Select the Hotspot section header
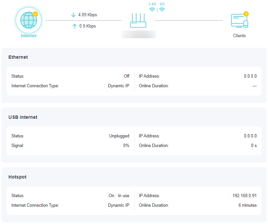This screenshot has width=268, height=224. coord(17,177)
